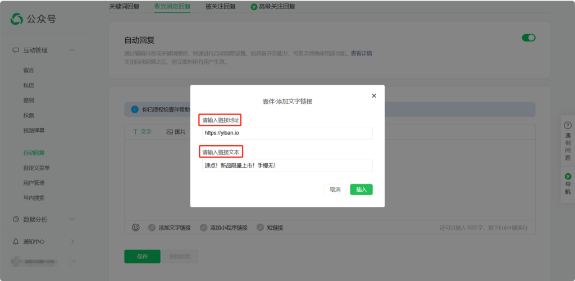Click the 请输入链接文本 label
This screenshot has height=281, width=575.
pyautogui.click(x=221, y=152)
